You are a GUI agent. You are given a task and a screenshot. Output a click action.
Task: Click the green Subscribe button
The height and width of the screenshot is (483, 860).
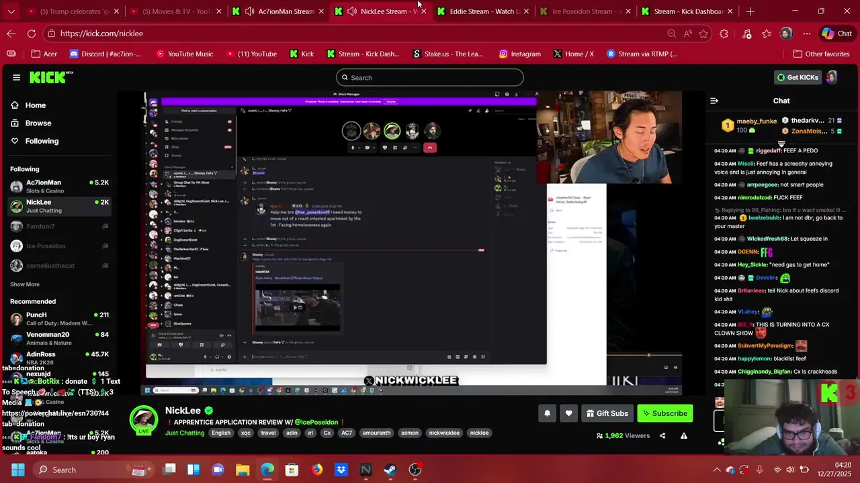click(665, 413)
